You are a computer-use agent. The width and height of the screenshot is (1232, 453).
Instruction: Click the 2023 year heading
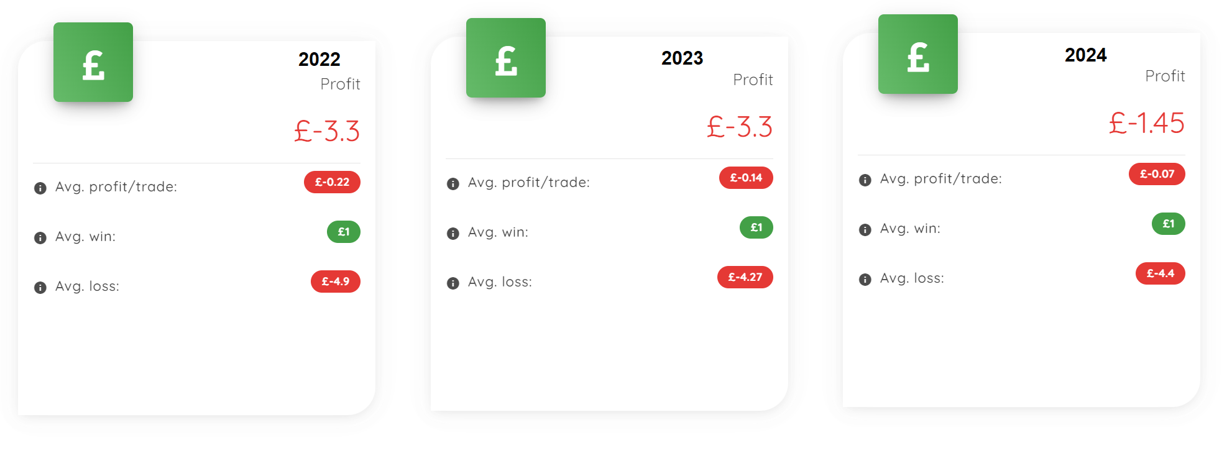(682, 58)
